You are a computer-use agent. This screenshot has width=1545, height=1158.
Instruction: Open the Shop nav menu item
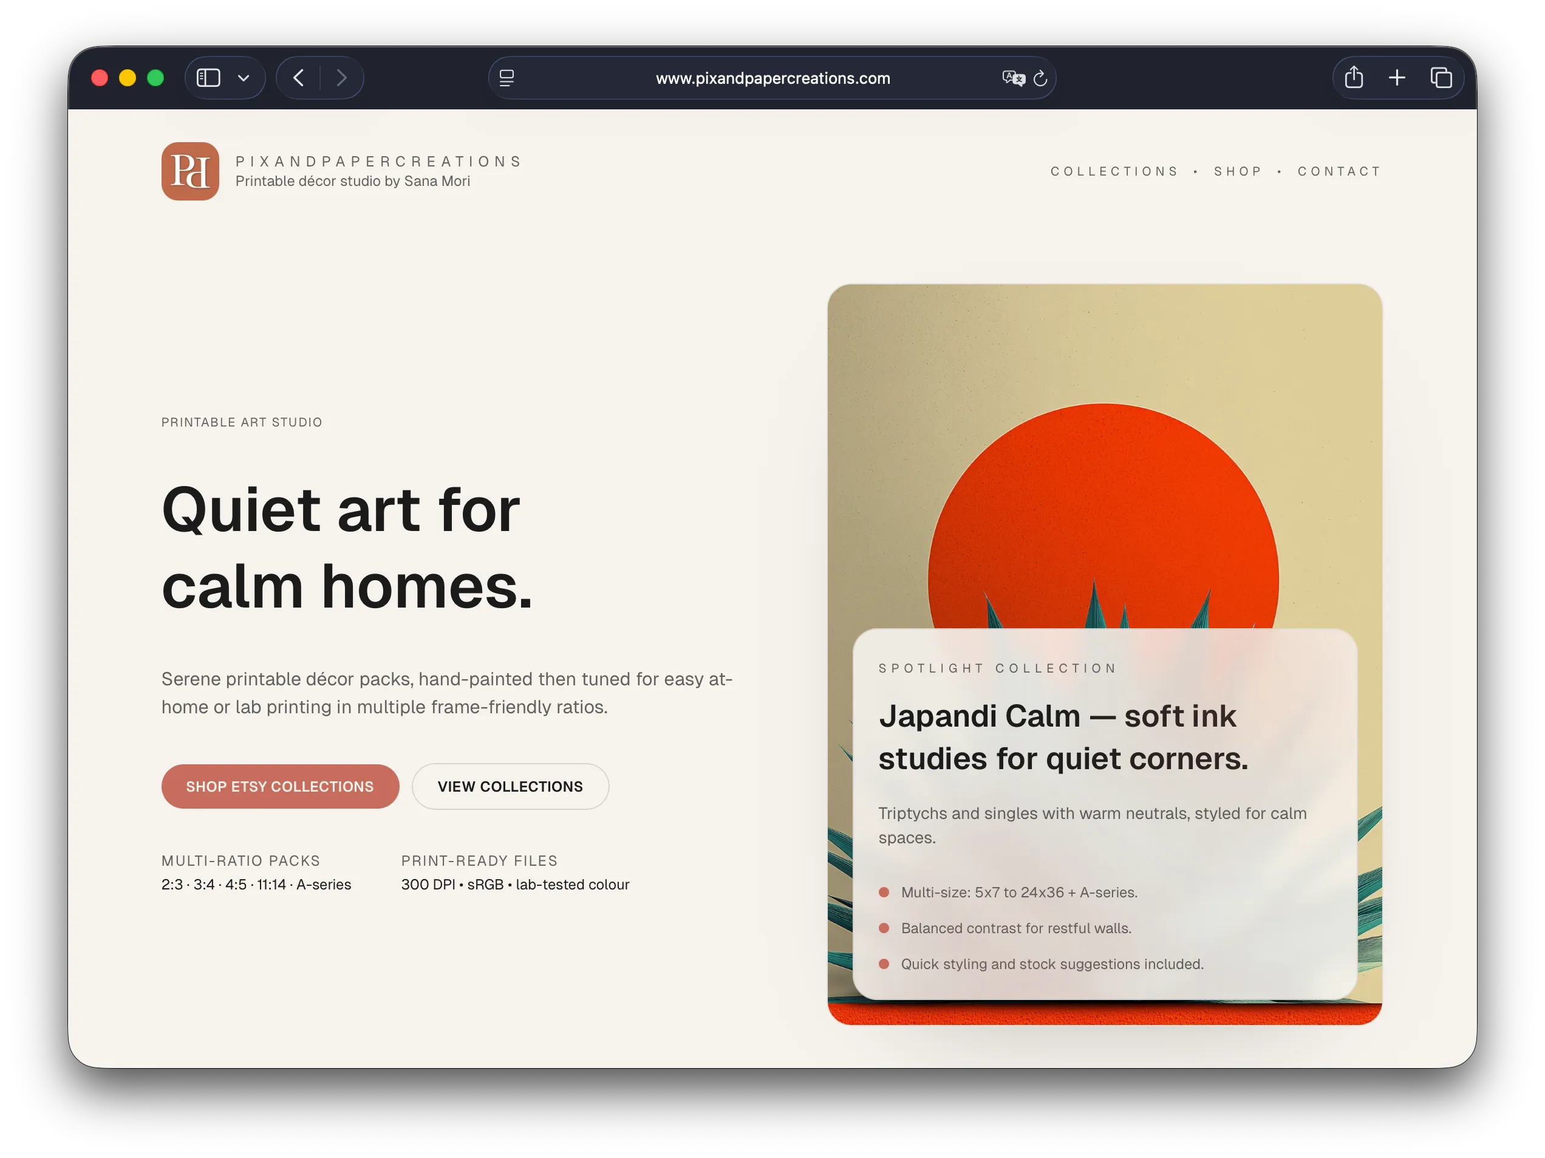[x=1238, y=171]
